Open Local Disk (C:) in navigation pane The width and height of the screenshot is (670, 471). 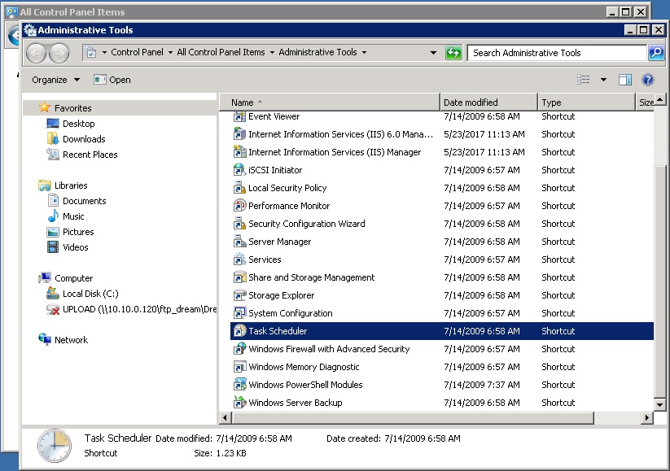coord(90,294)
